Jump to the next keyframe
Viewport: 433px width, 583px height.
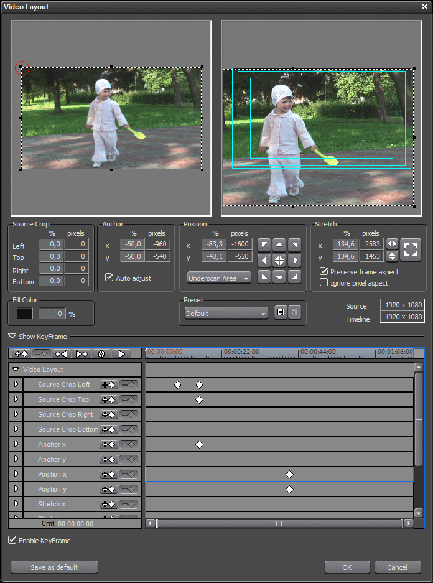coord(81,354)
